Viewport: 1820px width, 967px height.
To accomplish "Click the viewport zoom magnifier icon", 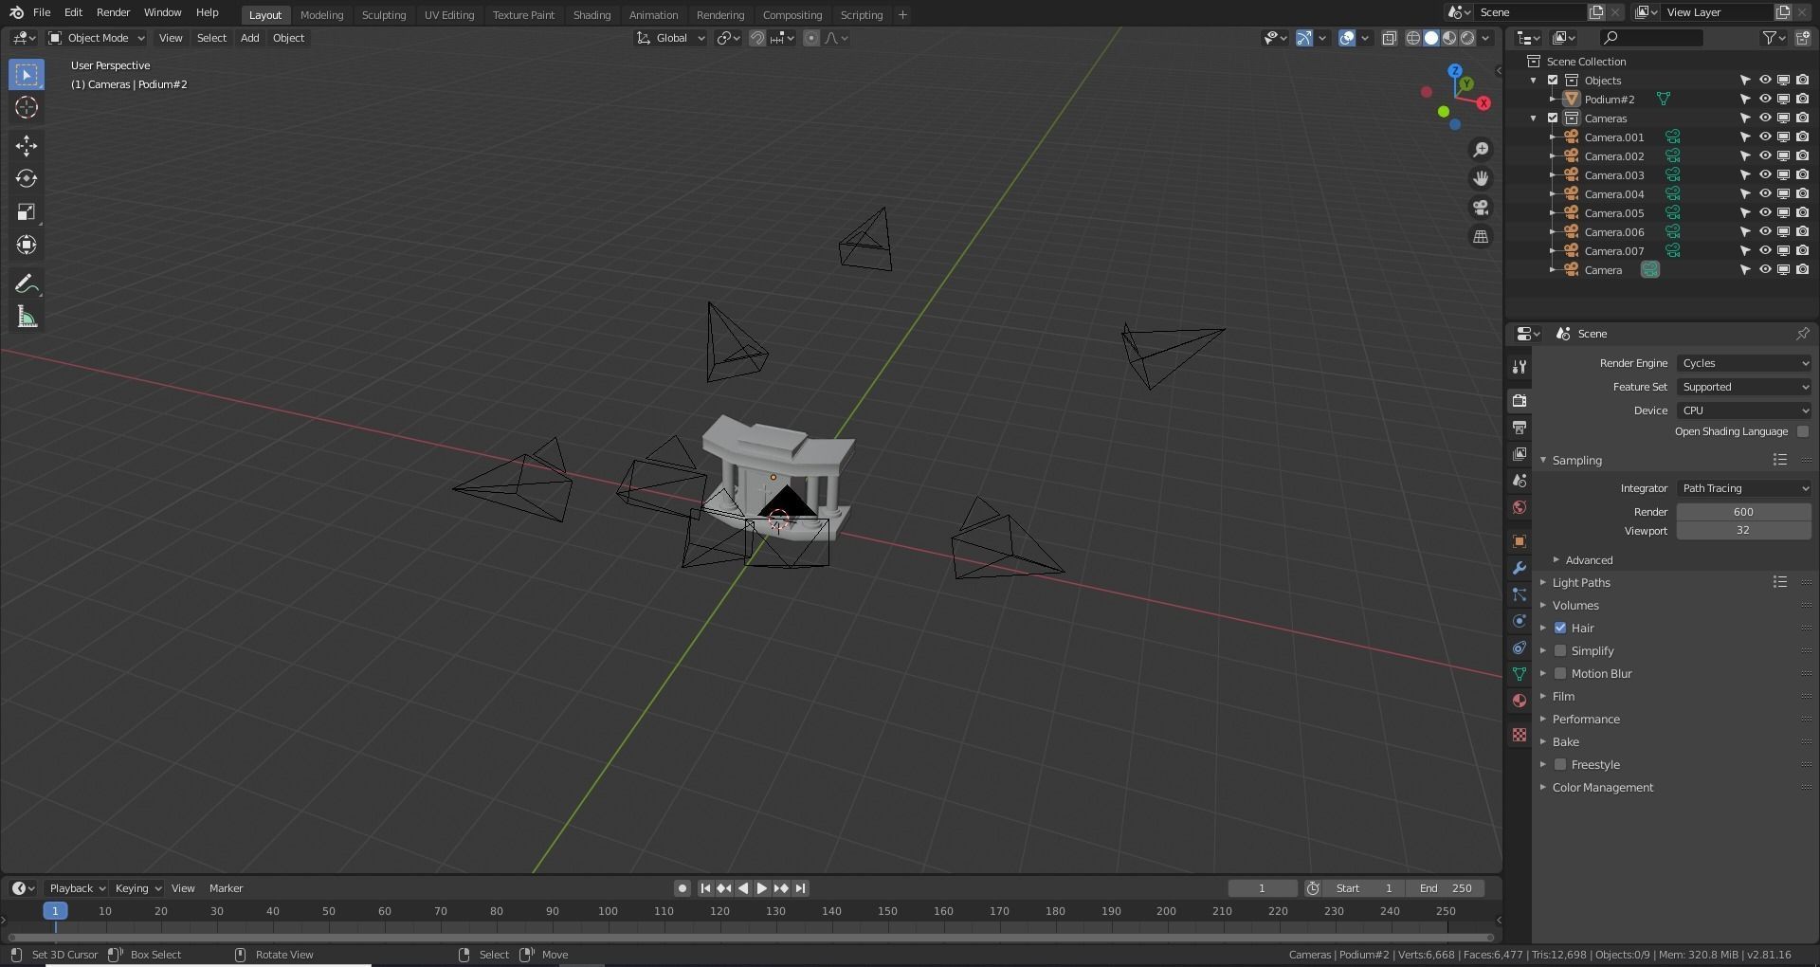I will tap(1481, 150).
